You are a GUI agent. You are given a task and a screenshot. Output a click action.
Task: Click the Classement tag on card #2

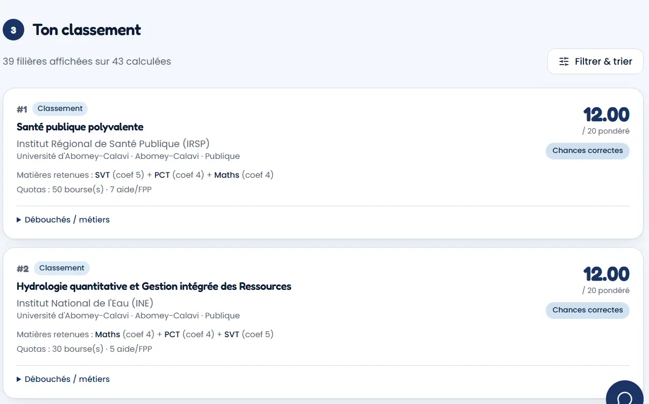click(x=62, y=268)
